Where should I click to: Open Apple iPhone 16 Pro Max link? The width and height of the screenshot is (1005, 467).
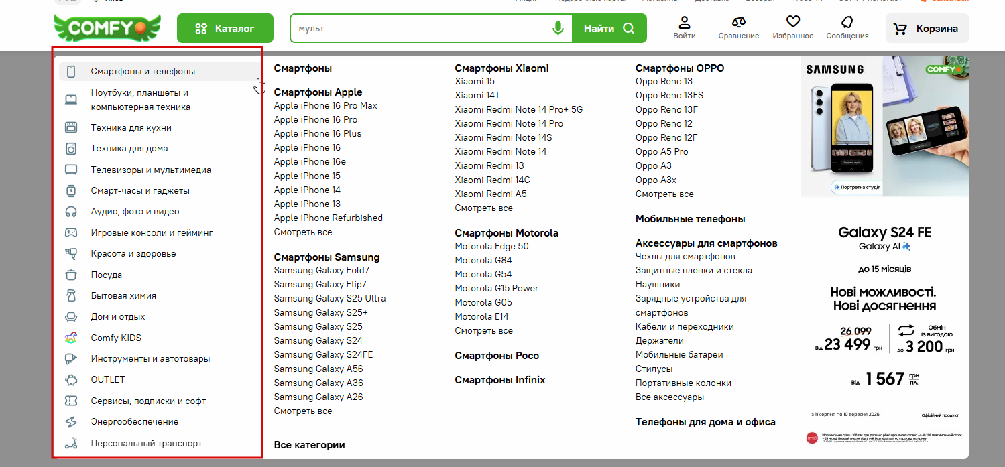point(326,106)
